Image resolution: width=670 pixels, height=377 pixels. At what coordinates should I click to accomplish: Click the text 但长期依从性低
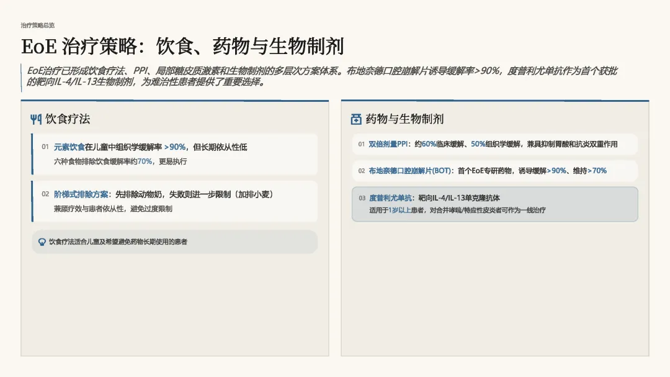pos(220,147)
